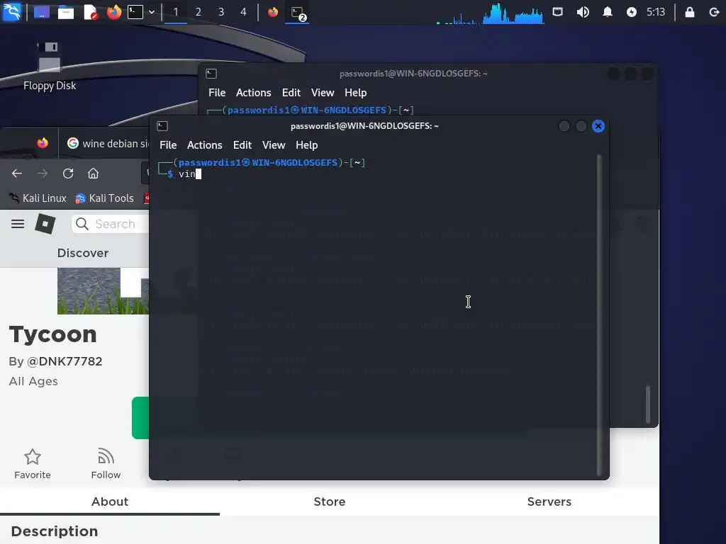This screenshot has height=544, width=726.
Task: Click background terminal's title bar icon
Action: [x=211, y=74]
